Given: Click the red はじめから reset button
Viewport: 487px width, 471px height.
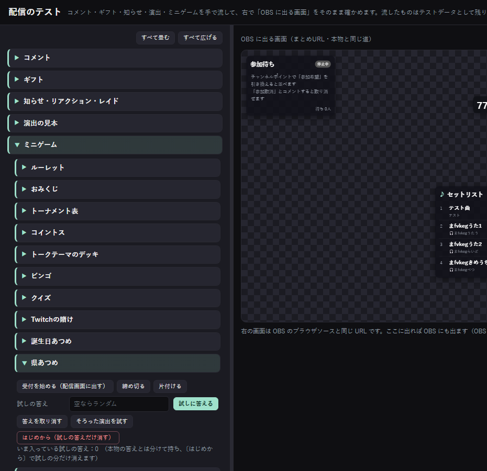Looking at the screenshot, I should [68, 438].
